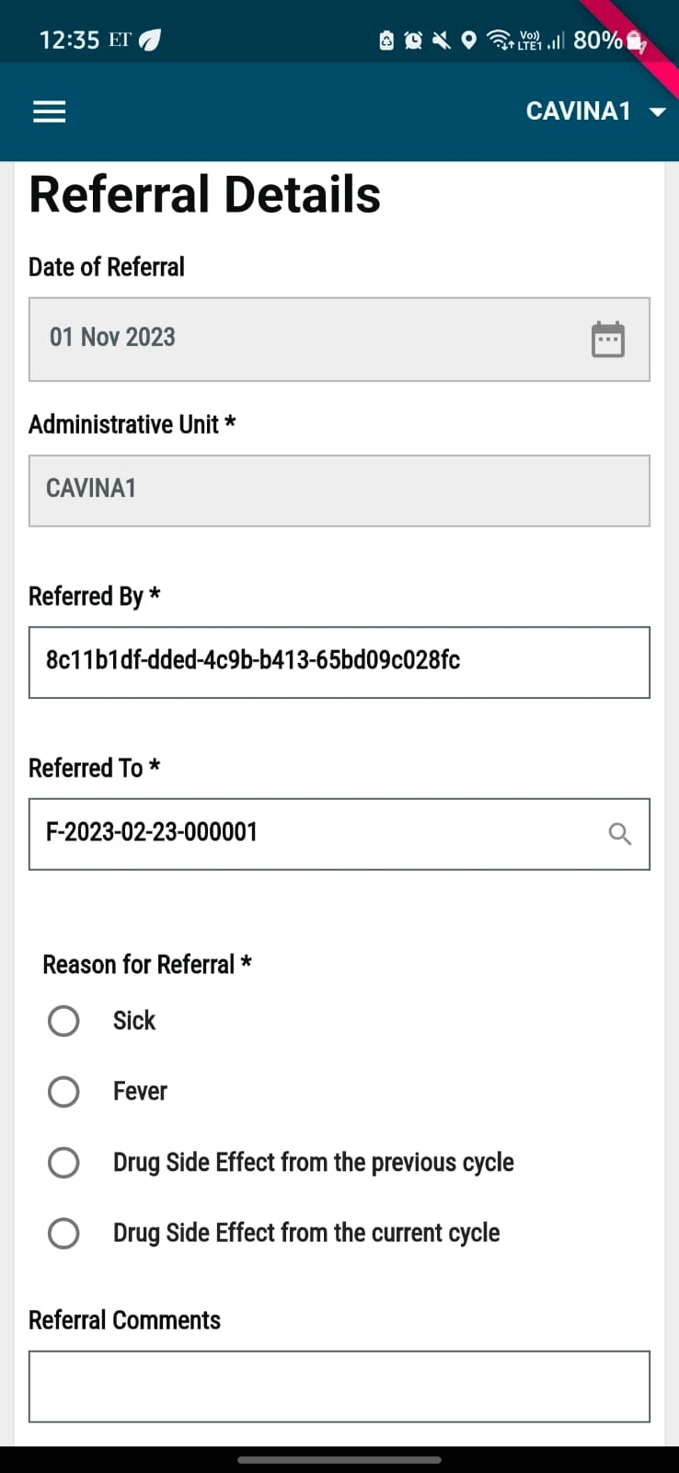Tap the Administrative Unit CAVINA1 field

(339, 490)
